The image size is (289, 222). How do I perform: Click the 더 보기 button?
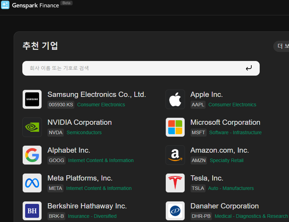click(x=282, y=46)
